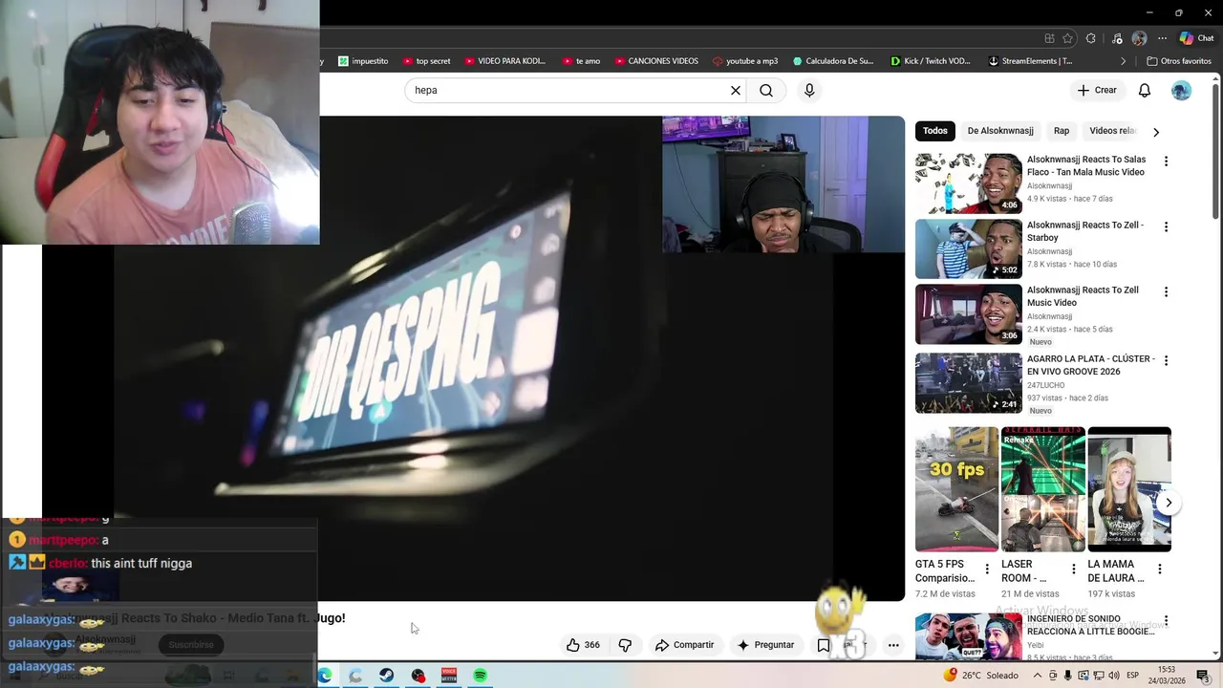Open LASER ROOM short thumbnail

(x=1042, y=489)
